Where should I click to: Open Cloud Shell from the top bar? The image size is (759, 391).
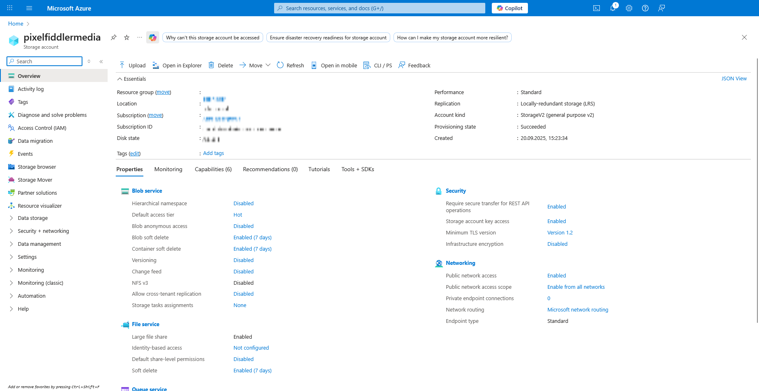[x=596, y=8]
